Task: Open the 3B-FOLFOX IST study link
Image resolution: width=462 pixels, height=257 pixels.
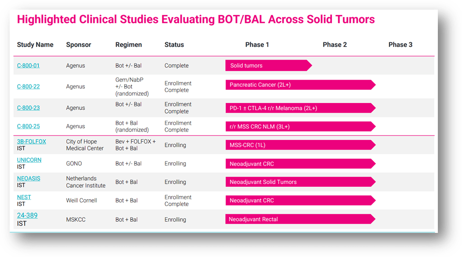Action: (x=31, y=141)
